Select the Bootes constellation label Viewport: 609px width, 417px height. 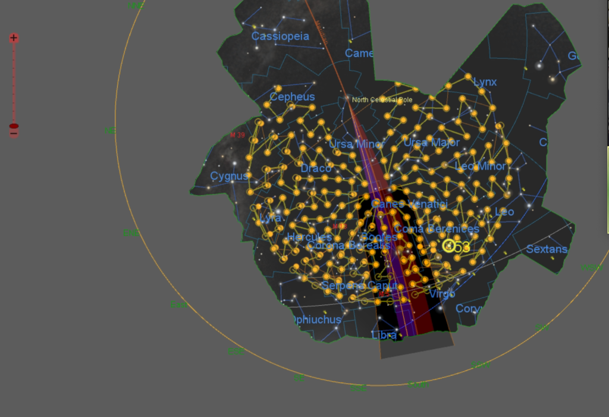click(x=379, y=237)
